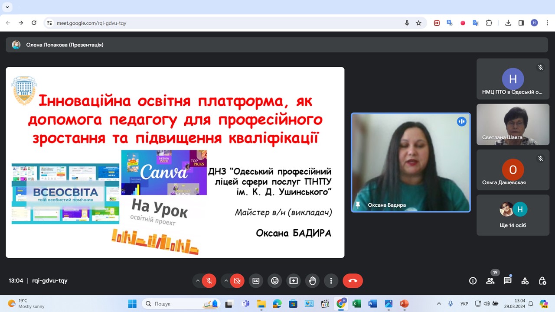This screenshot has height=312, width=555.
Task: Open the chat with everyone panel
Action: pyautogui.click(x=507, y=281)
